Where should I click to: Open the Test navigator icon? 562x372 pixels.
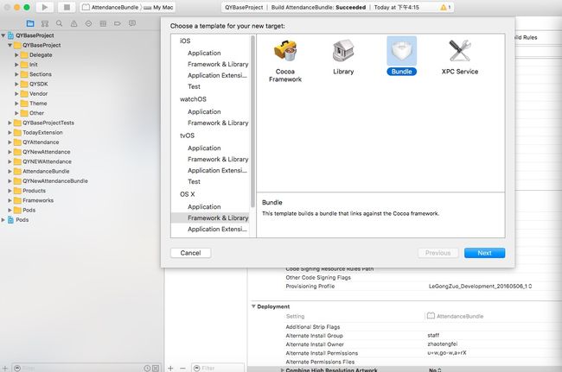(x=88, y=23)
